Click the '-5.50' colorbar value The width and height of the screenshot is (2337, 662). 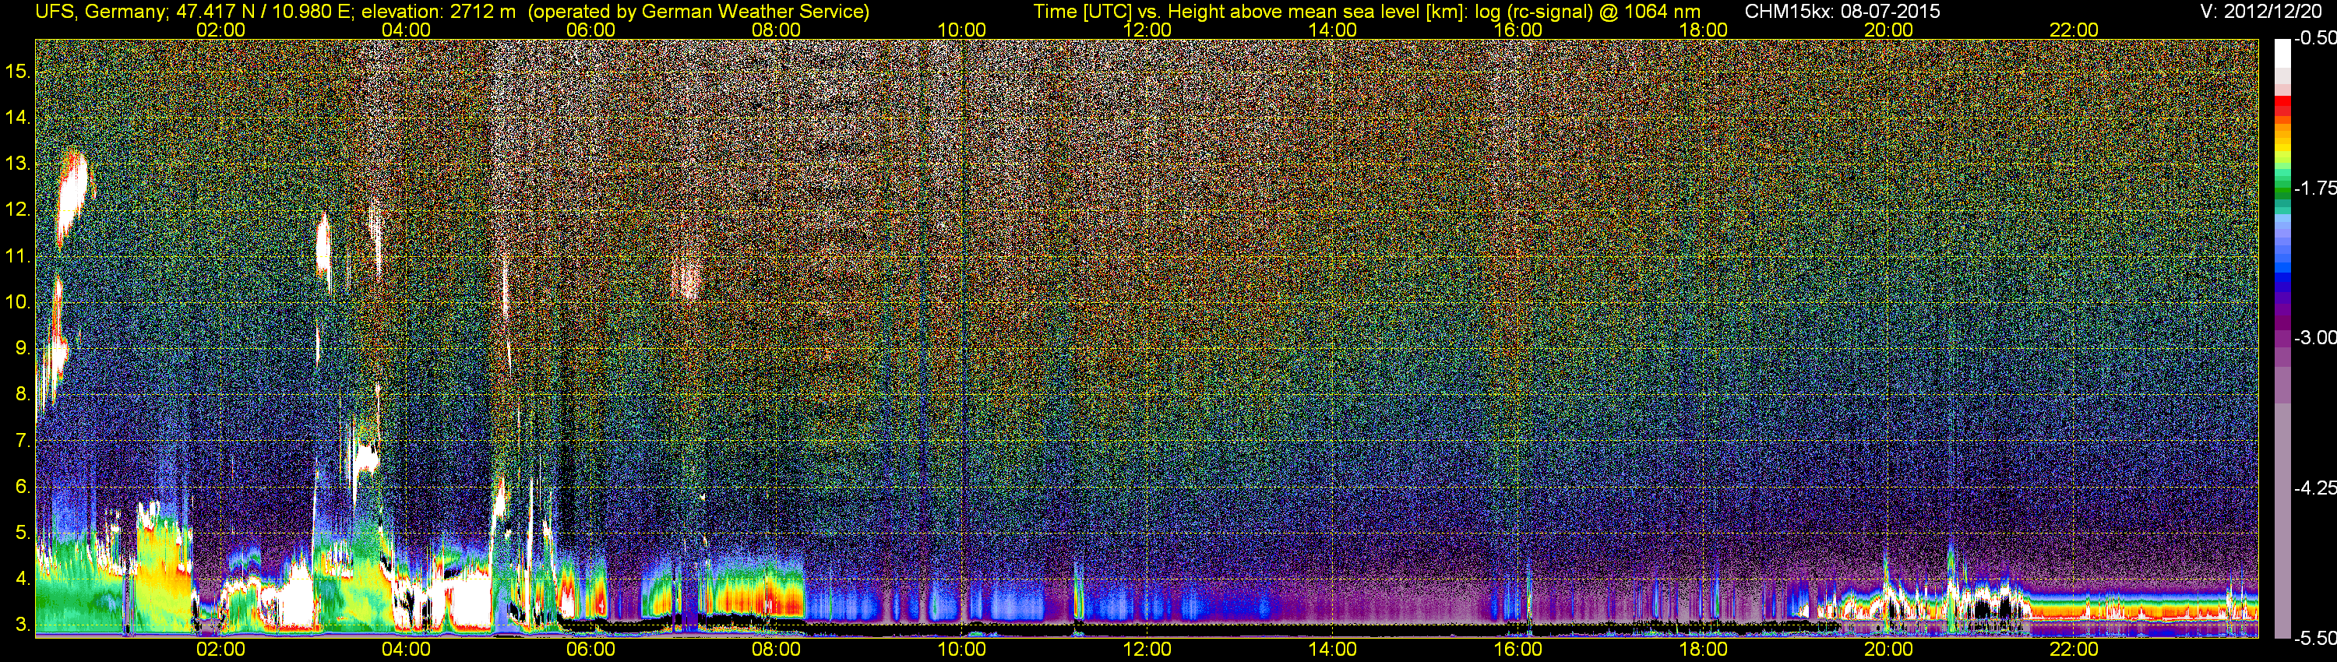pyautogui.click(x=2314, y=638)
